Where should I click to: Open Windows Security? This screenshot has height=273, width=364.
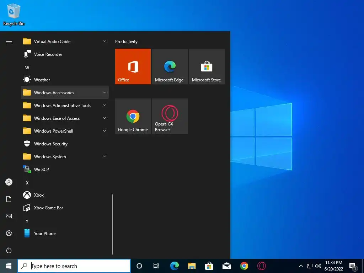click(65, 144)
